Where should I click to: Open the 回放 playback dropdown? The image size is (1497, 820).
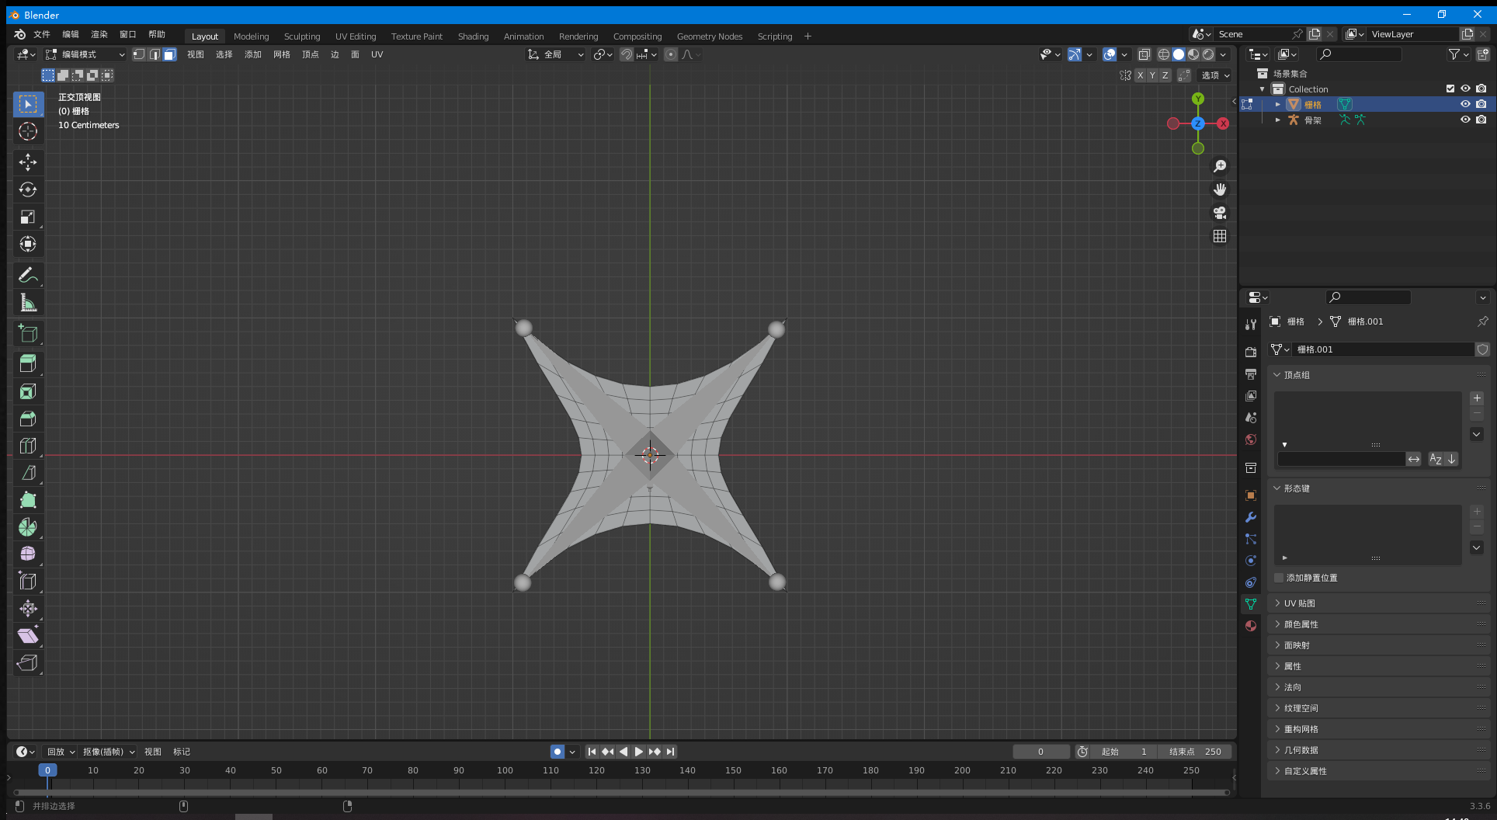pos(61,752)
